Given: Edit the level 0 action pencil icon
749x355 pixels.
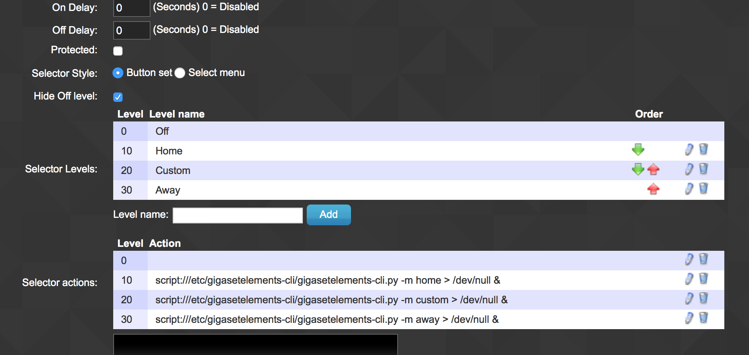Looking at the screenshot, I should (689, 259).
